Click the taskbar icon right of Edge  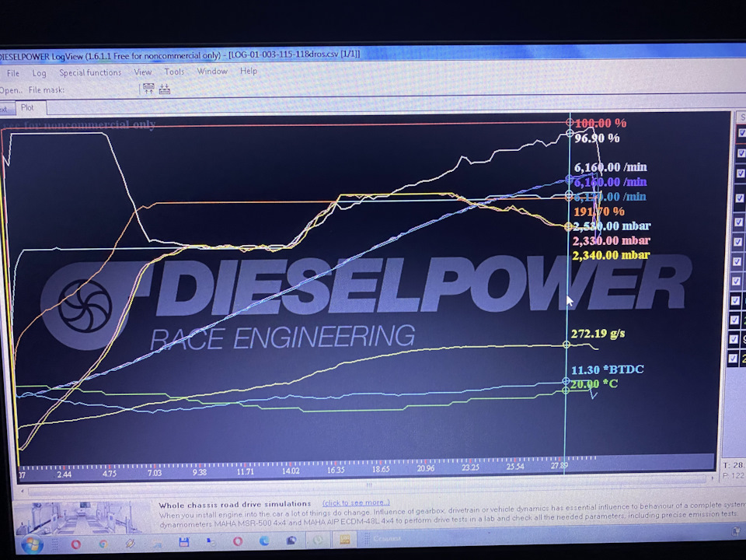pos(291,540)
